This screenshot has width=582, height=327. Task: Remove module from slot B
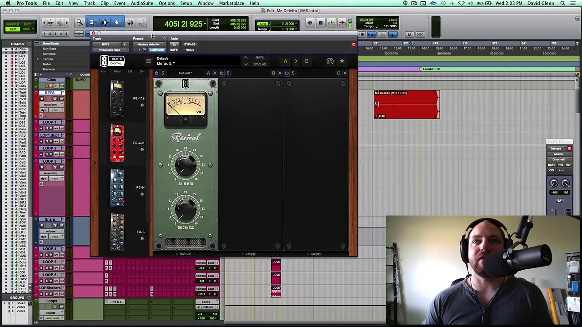tap(280, 73)
